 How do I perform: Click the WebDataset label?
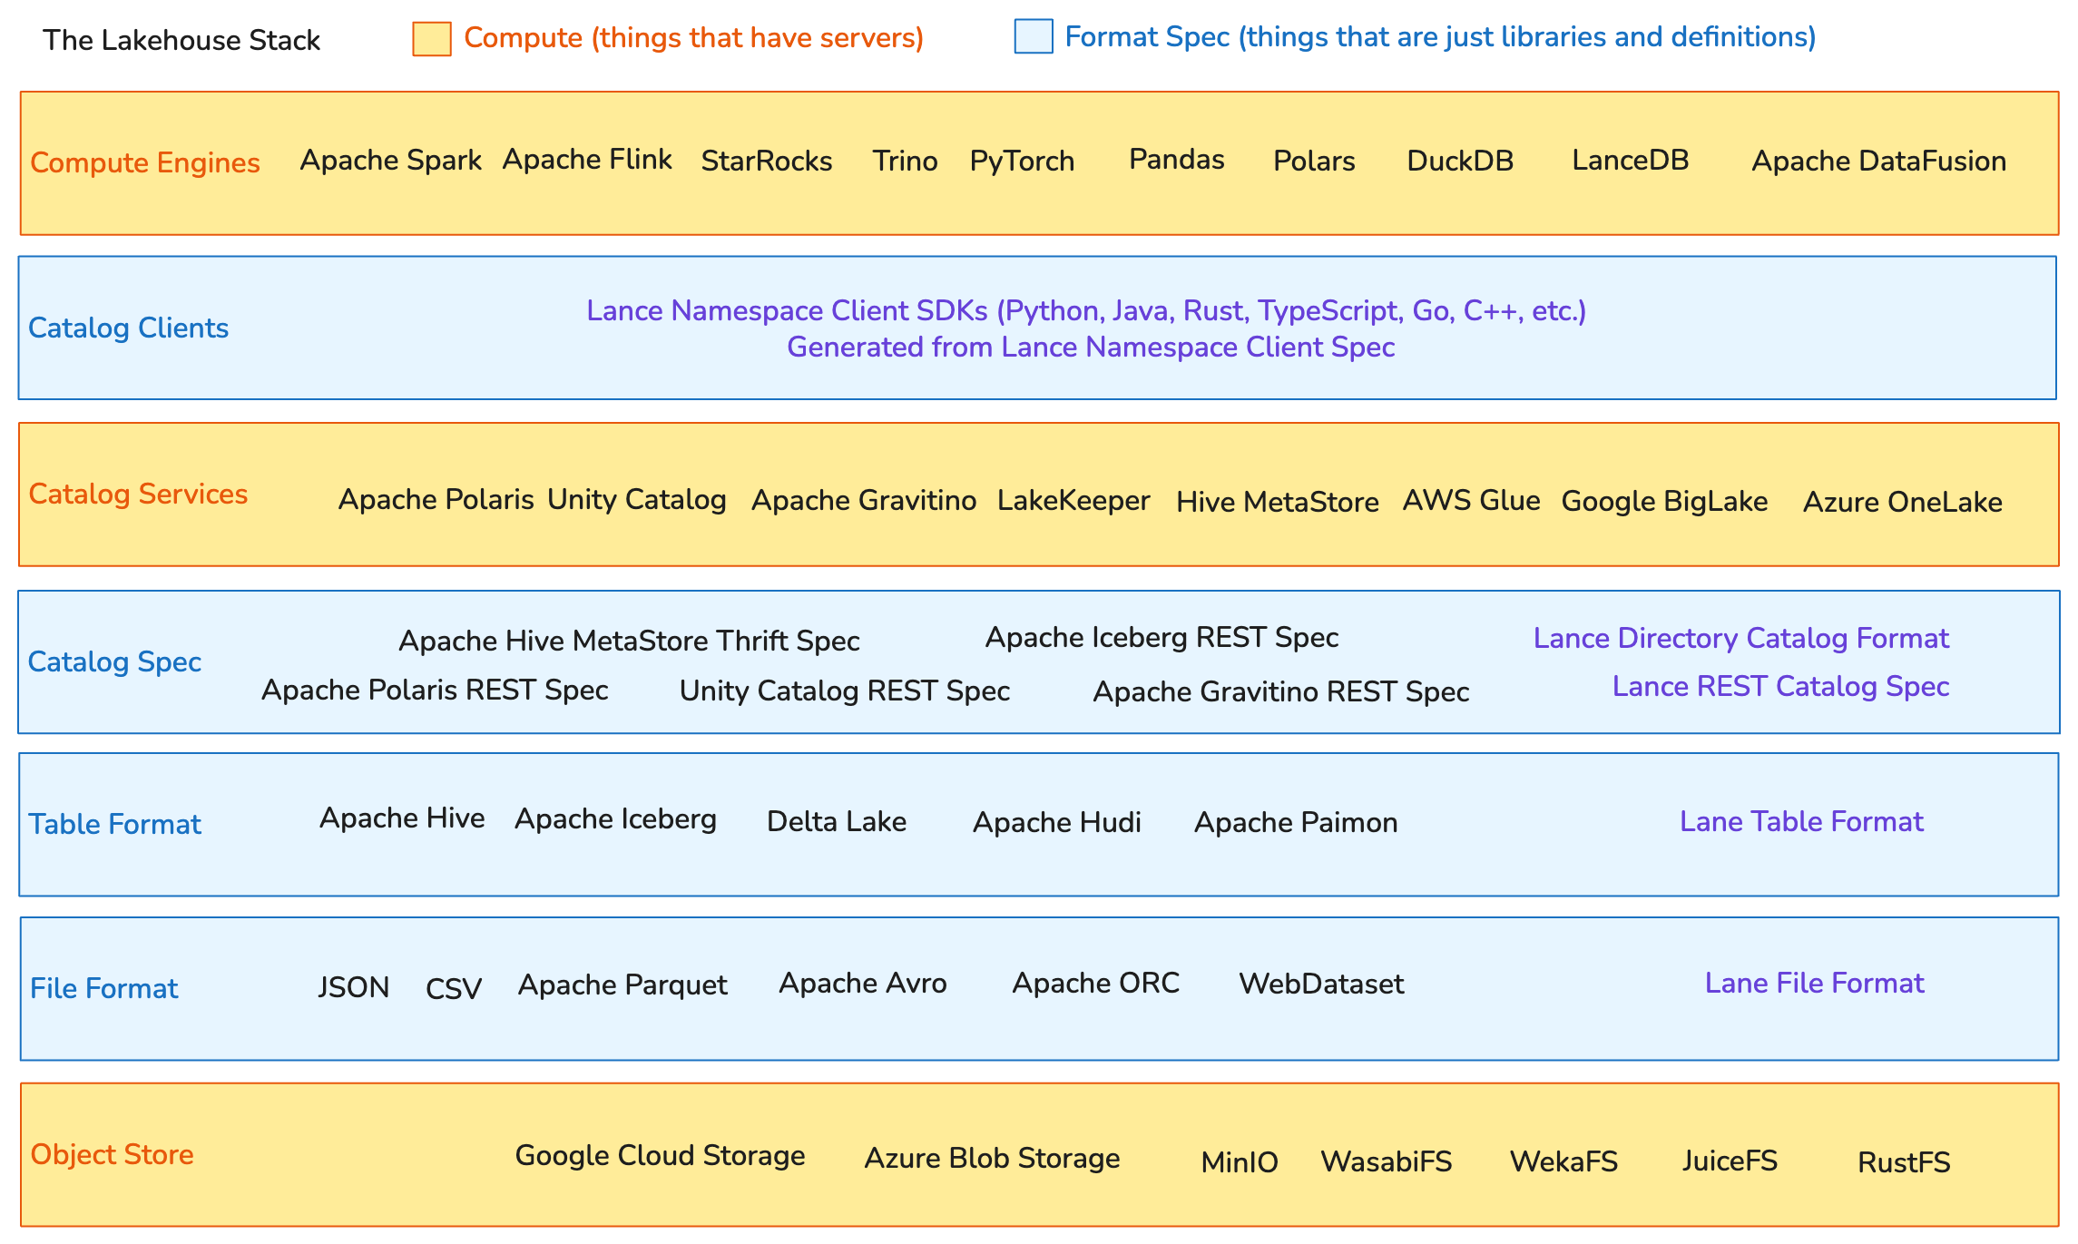(1321, 984)
